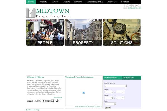Open the Home menu item
The width and height of the screenshot is (167, 111).
[31, 2]
